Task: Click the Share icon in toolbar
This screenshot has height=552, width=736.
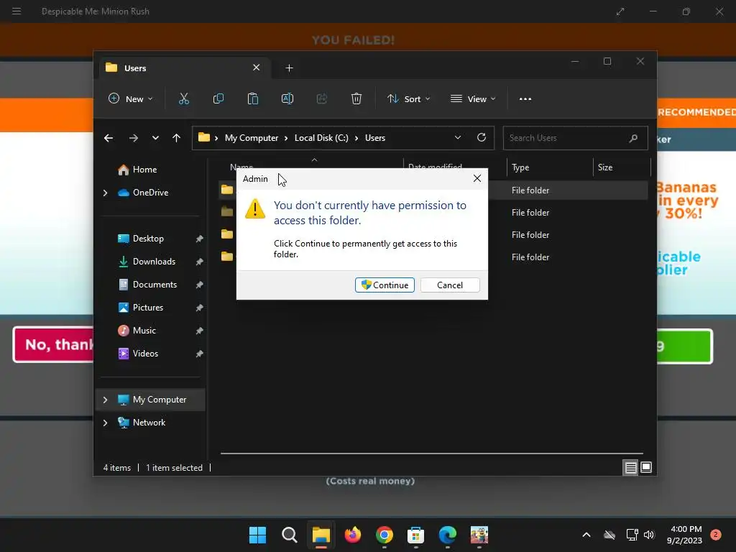Action: tap(321, 98)
